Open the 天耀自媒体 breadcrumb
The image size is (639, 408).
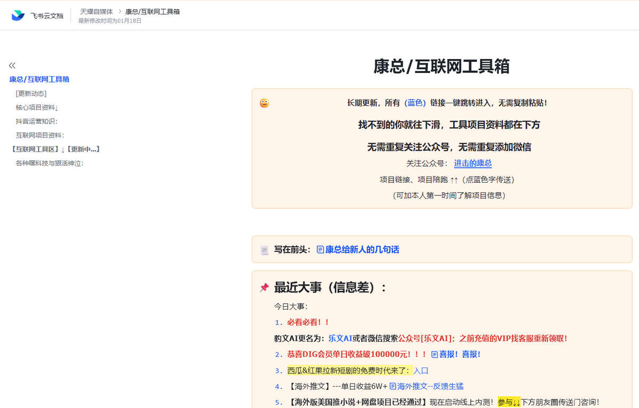pyautogui.click(x=96, y=11)
